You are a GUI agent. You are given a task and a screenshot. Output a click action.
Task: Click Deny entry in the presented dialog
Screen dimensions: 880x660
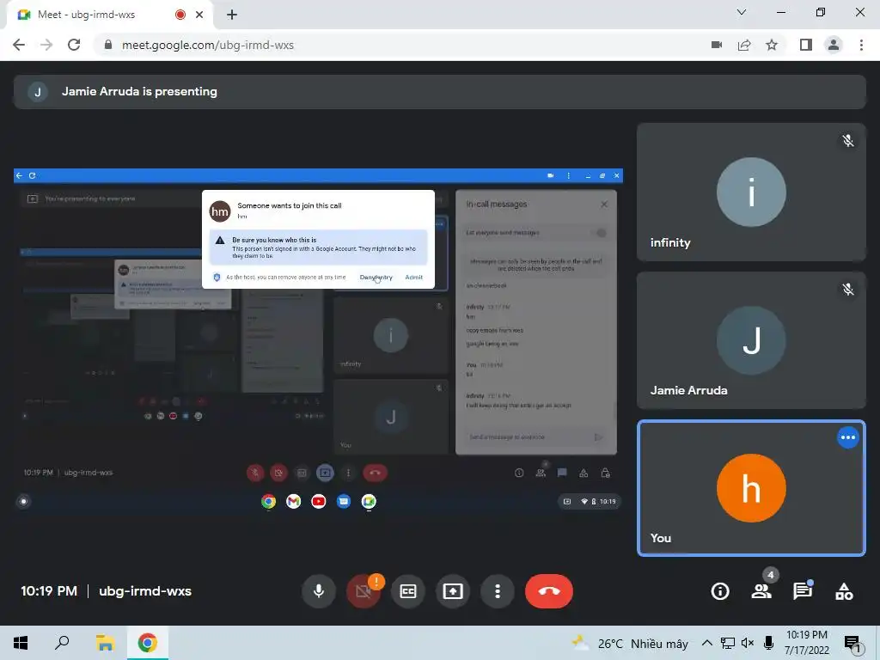(x=376, y=278)
